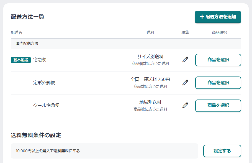Click the 10,000円以上の購入で送料無料にする text

pyautogui.click(x=48, y=151)
